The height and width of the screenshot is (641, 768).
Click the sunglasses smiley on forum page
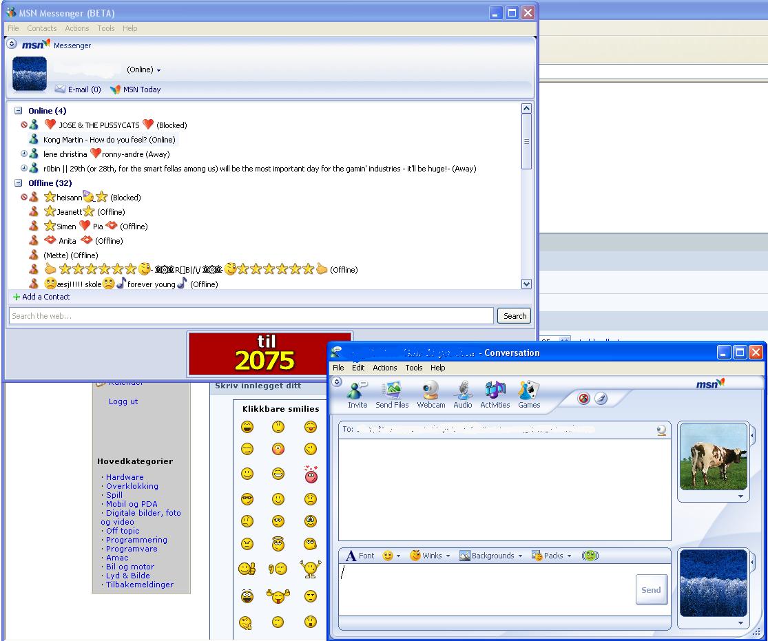pos(247,499)
